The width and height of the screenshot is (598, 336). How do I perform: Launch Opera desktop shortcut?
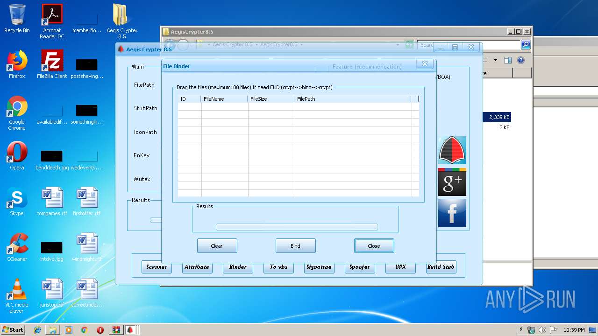17,156
